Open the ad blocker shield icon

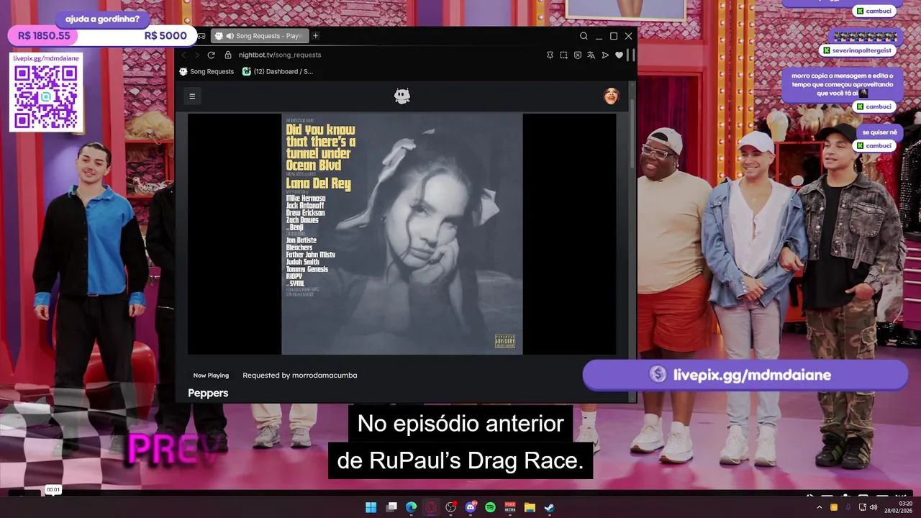577,55
